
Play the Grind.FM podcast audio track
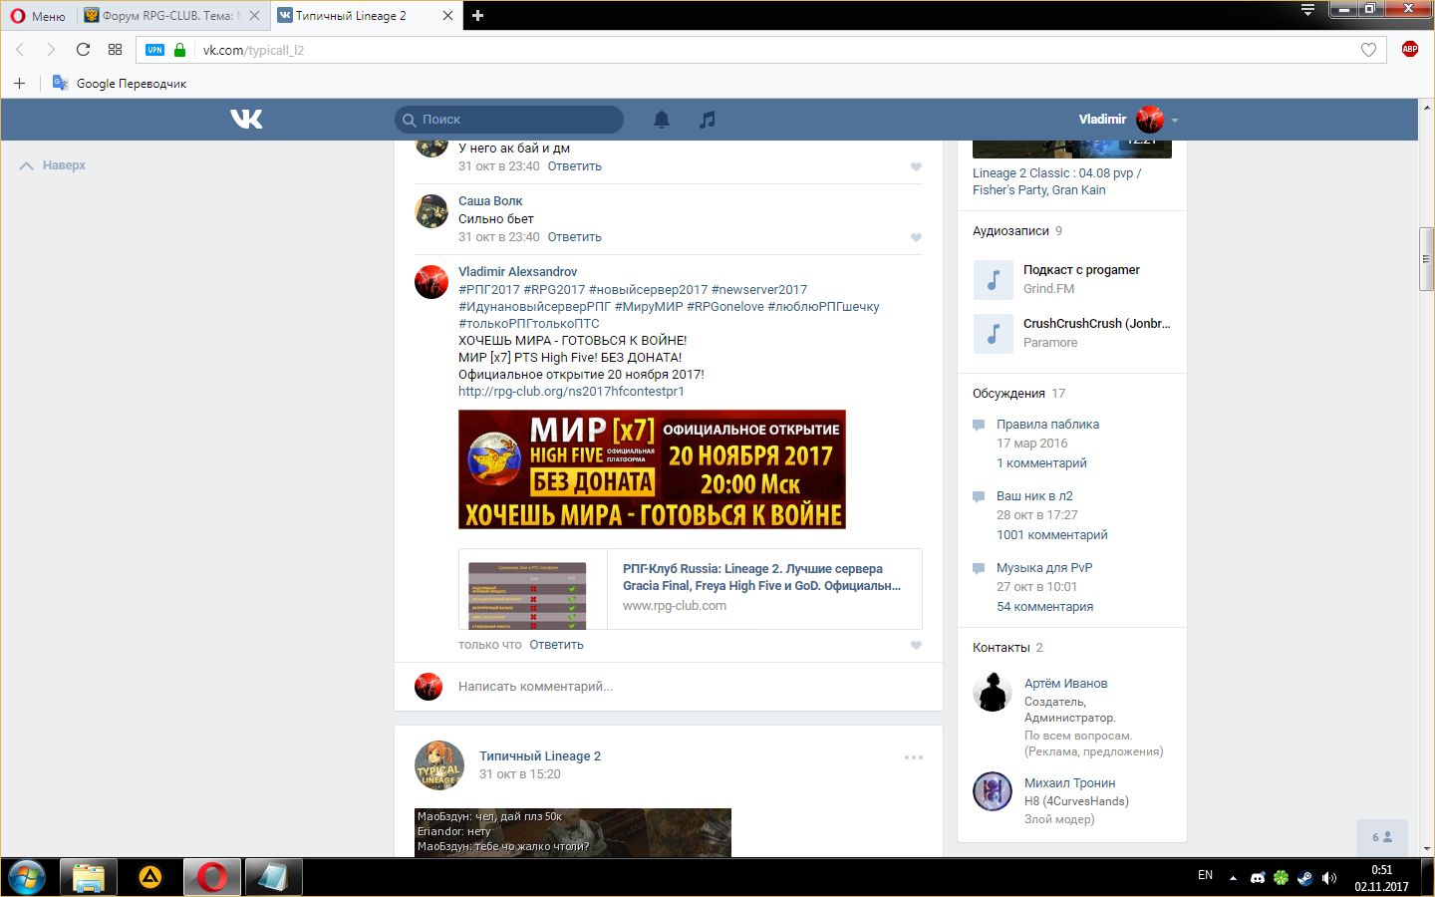coord(993,280)
